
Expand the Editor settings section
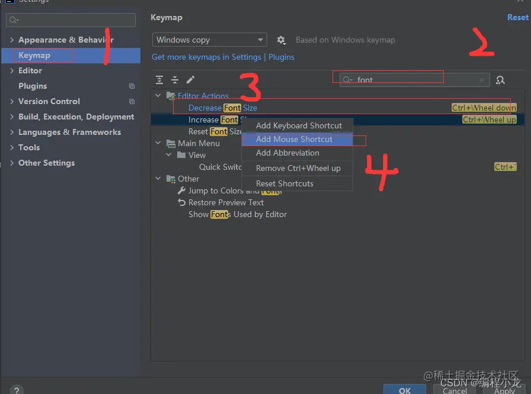(x=12, y=70)
